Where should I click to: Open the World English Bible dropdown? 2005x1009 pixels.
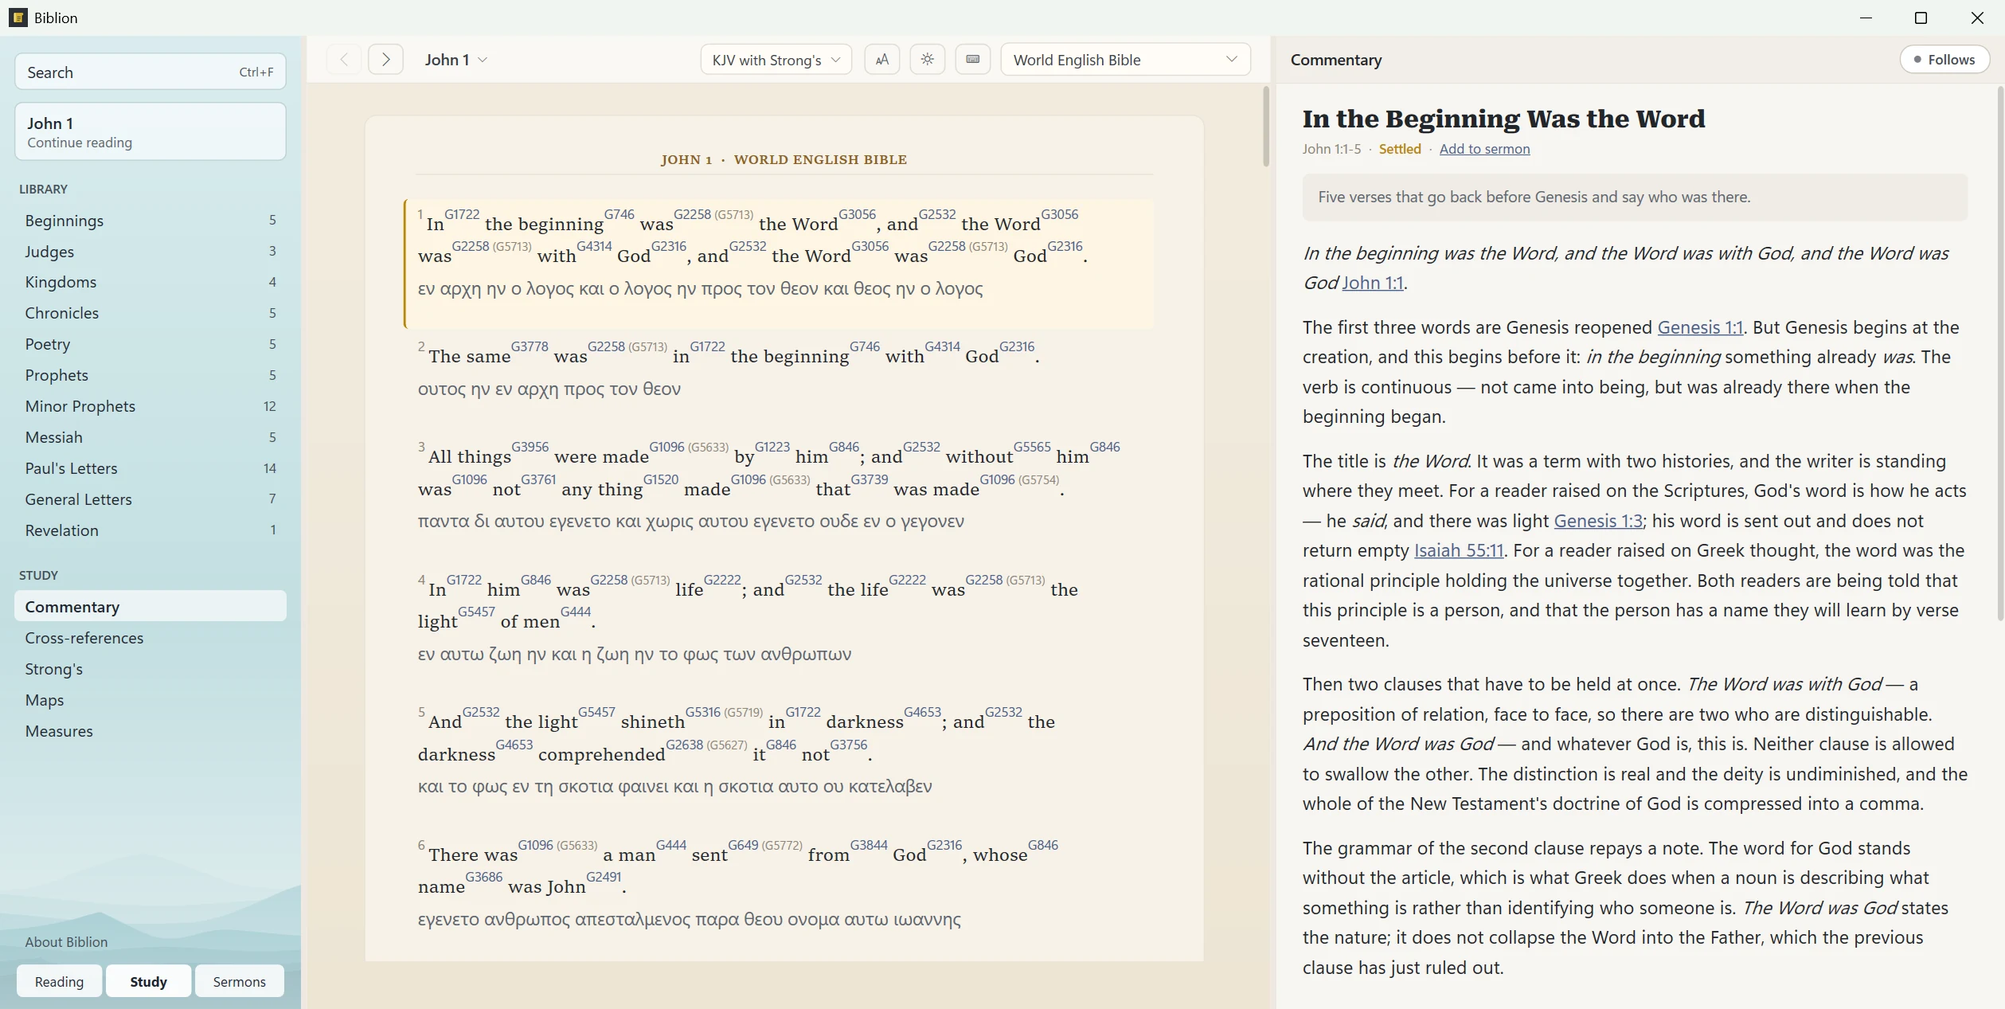coord(1125,60)
